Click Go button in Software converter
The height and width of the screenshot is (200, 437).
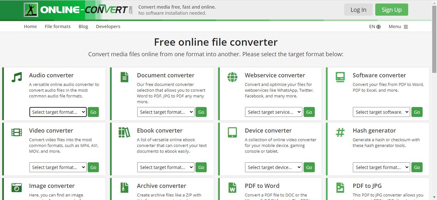(x=417, y=112)
